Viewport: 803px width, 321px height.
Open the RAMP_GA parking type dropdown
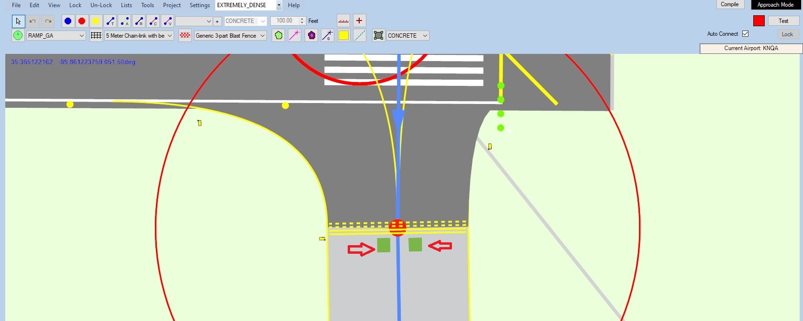(56, 36)
